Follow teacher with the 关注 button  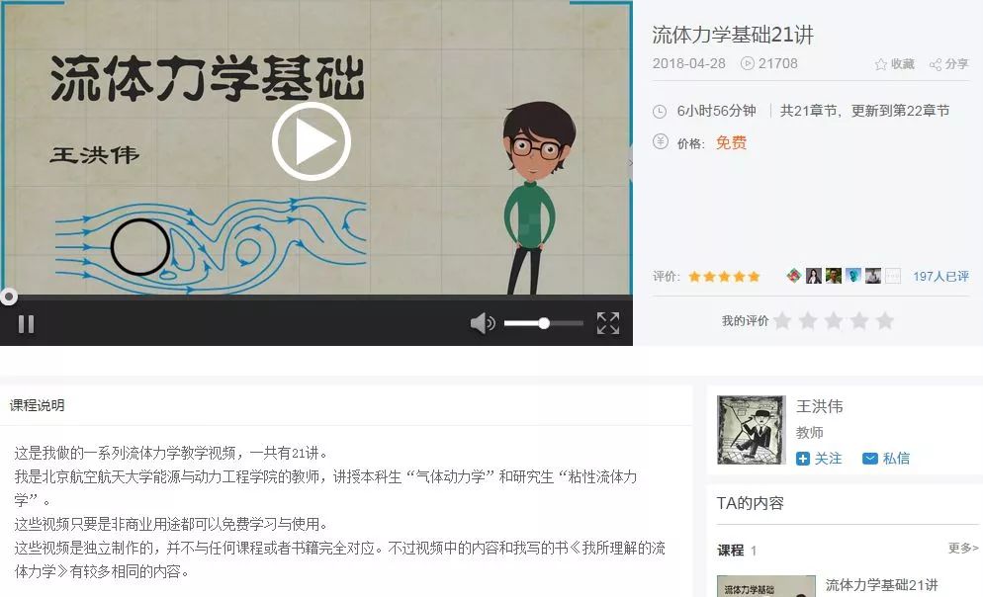(819, 459)
